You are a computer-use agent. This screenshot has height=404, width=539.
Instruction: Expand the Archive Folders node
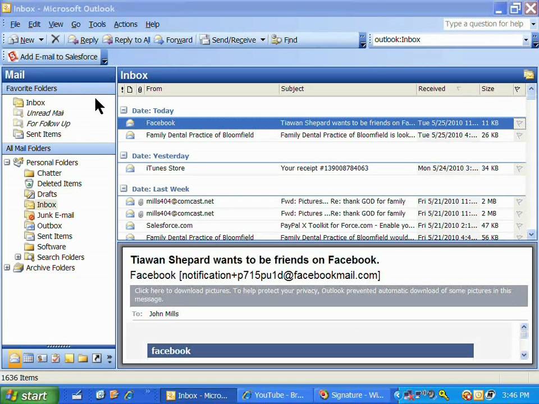click(x=7, y=267)
